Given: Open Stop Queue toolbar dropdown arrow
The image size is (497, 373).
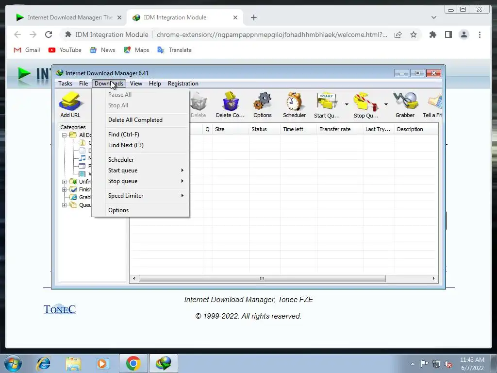Looking at the screenshot, I should pyautogui.click(x=386, y=104).
